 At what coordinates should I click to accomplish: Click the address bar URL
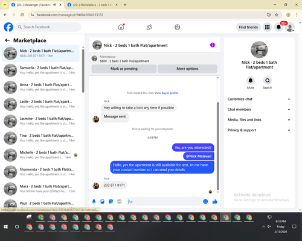(70, 15)
